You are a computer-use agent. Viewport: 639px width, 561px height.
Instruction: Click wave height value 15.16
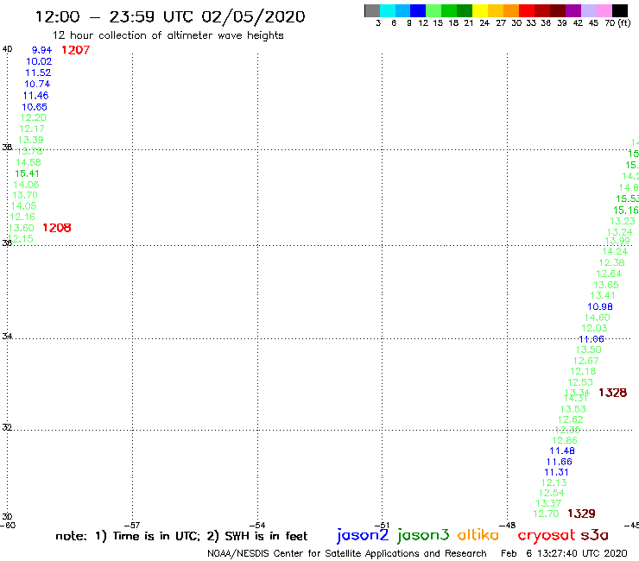click(626, 211)
